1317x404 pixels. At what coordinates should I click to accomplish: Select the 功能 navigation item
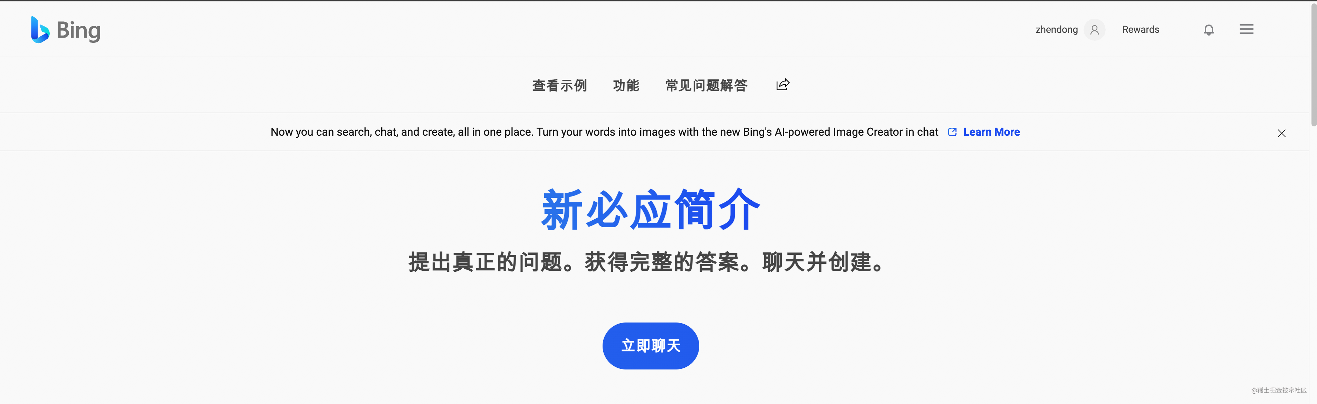[626, 85]
